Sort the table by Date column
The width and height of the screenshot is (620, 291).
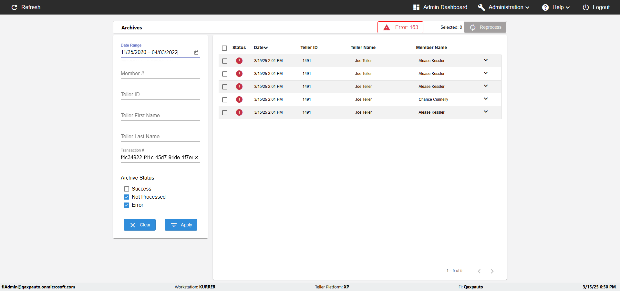point(261,47)
